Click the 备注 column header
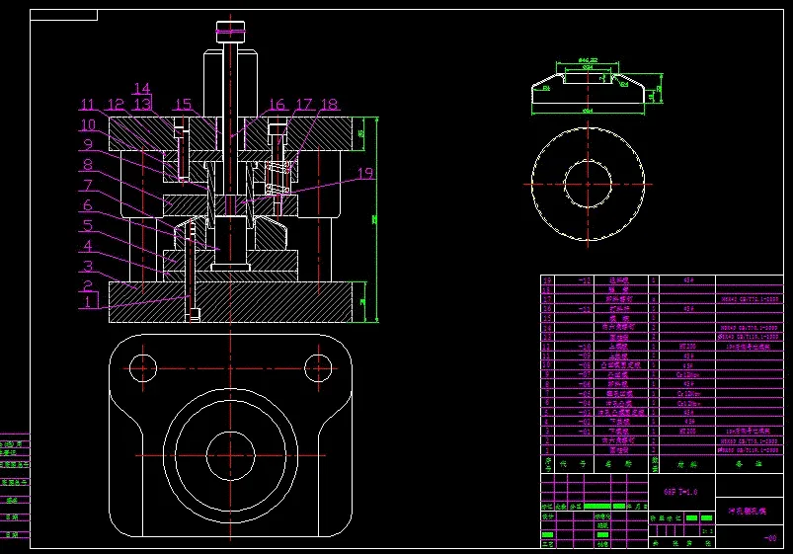This screenshot has width=793, height=554. (749, 464)
